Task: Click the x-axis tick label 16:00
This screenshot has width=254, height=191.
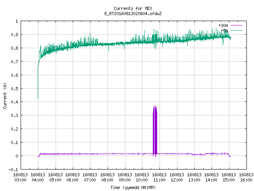Action: [x=246, y=180]
